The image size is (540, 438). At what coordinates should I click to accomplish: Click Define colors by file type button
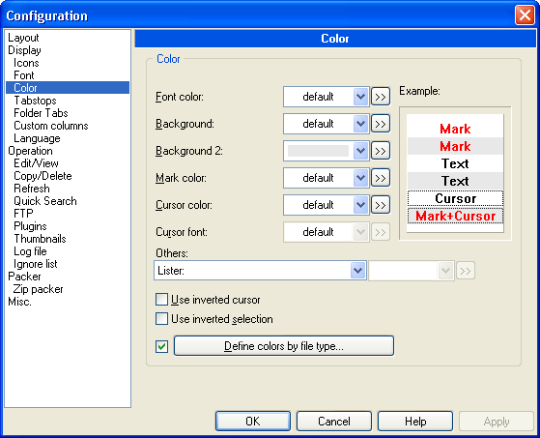284,345
